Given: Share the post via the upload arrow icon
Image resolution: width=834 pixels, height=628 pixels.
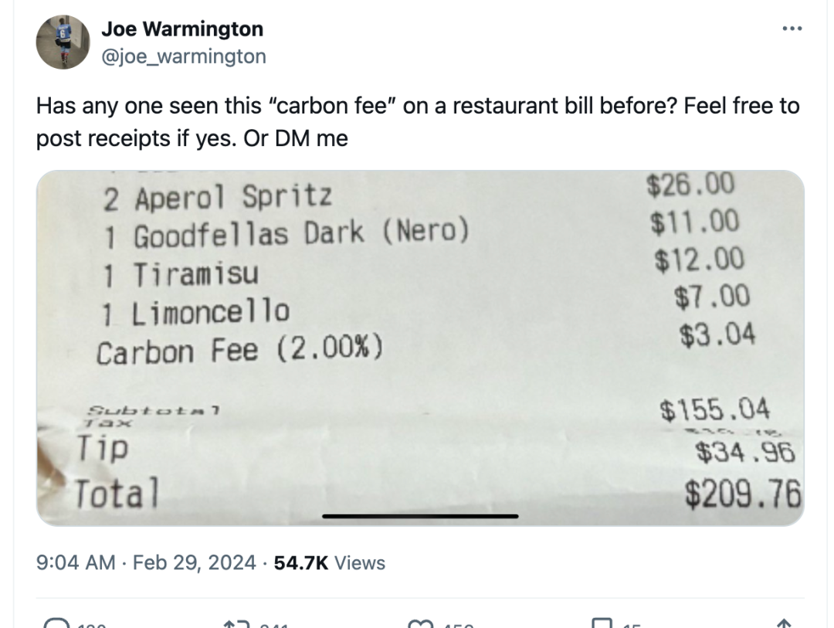Looking at the screenshot, I should point(784,623).
